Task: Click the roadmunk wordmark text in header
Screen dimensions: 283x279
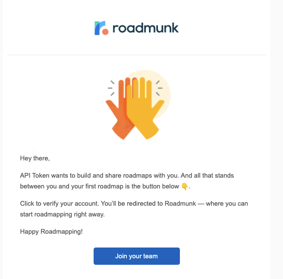Action: pyautogui.click(x=145, y=28)
